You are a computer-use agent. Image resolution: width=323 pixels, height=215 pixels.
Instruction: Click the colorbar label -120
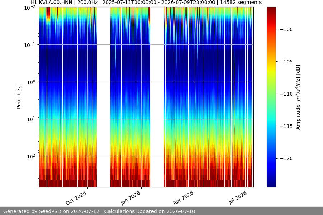(286, 158)
